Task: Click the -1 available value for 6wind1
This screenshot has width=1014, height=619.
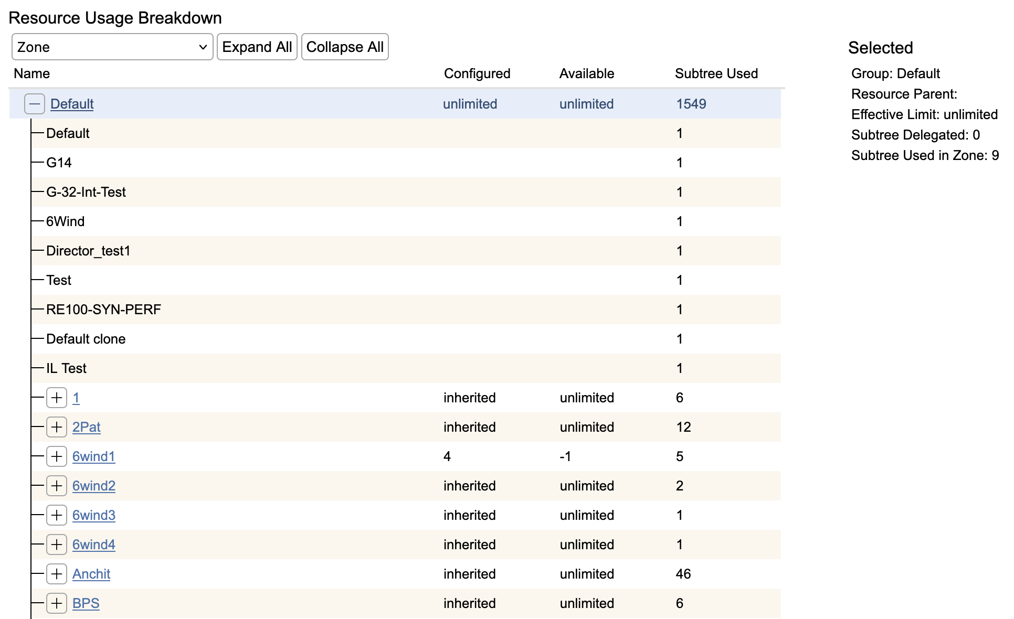Action: coord(565,456)
